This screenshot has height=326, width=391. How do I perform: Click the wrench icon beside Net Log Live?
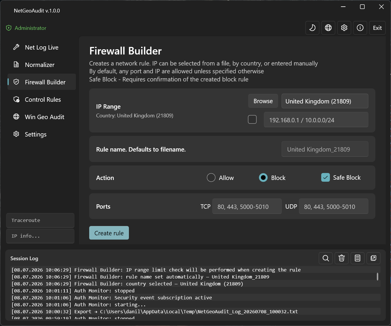16,47
